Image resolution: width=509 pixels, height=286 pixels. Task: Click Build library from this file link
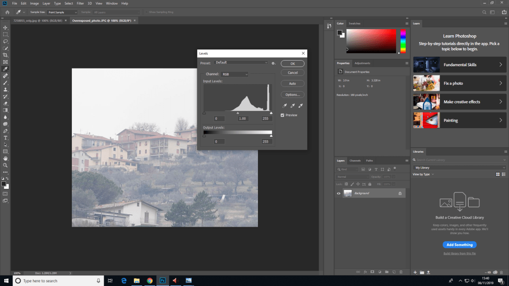[459, 254]
